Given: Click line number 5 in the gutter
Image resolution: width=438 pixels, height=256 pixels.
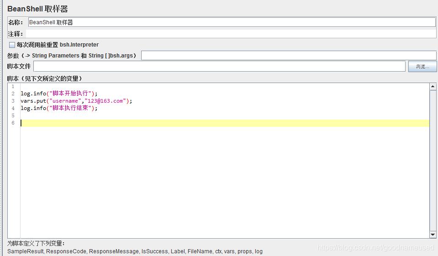Looking at the screenshot, I should tap(13, 115).
